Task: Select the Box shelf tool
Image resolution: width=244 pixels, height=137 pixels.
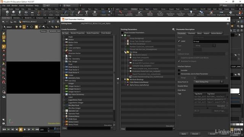Action: (7, 13)
